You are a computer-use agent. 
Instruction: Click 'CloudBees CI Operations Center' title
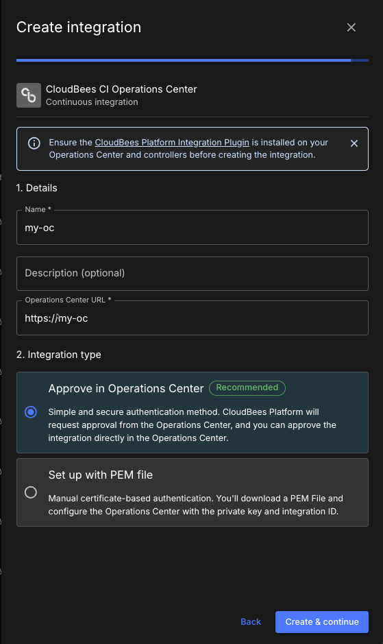pos(121,89)
